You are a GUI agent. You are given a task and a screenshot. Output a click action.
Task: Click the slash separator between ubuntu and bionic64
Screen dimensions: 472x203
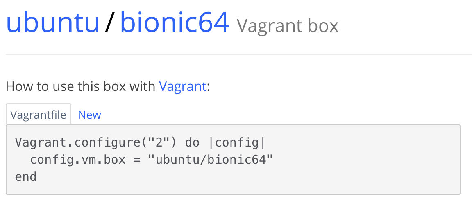tap(110, 23)
